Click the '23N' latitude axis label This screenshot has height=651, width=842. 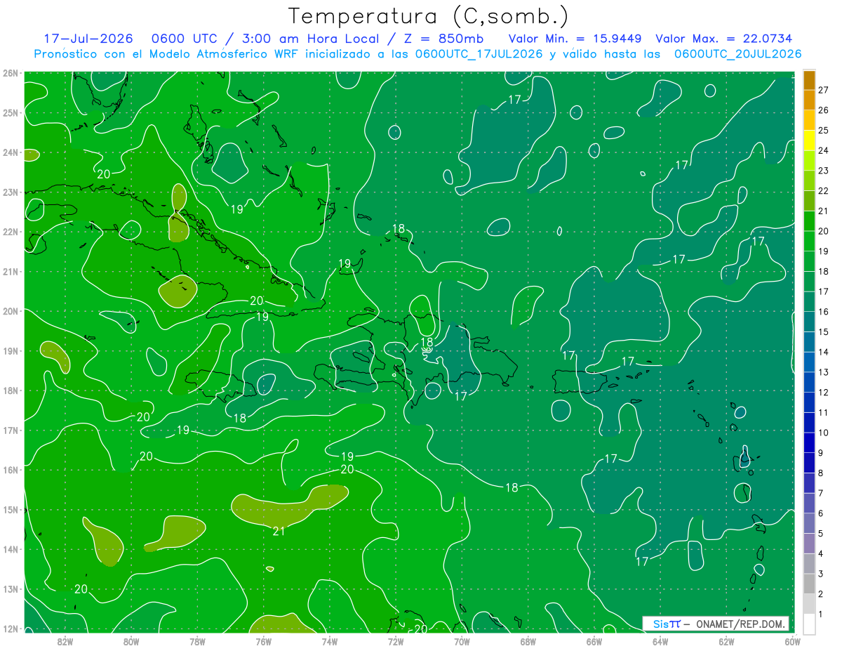click(x=11, y=192)
